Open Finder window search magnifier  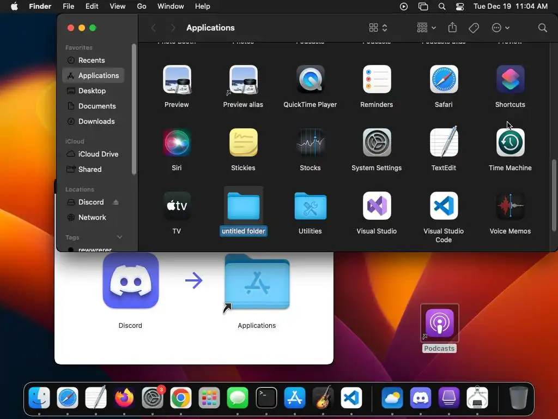[542, 28]
